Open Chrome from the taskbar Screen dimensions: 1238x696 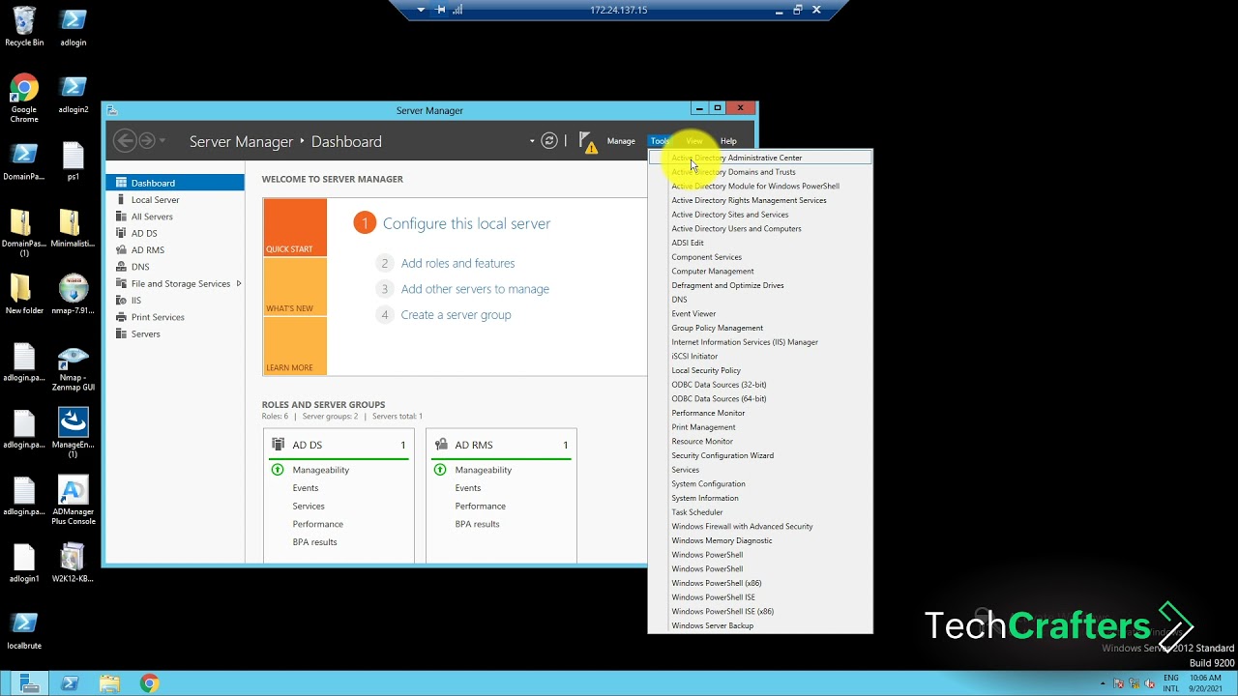[x=149, y=683]
